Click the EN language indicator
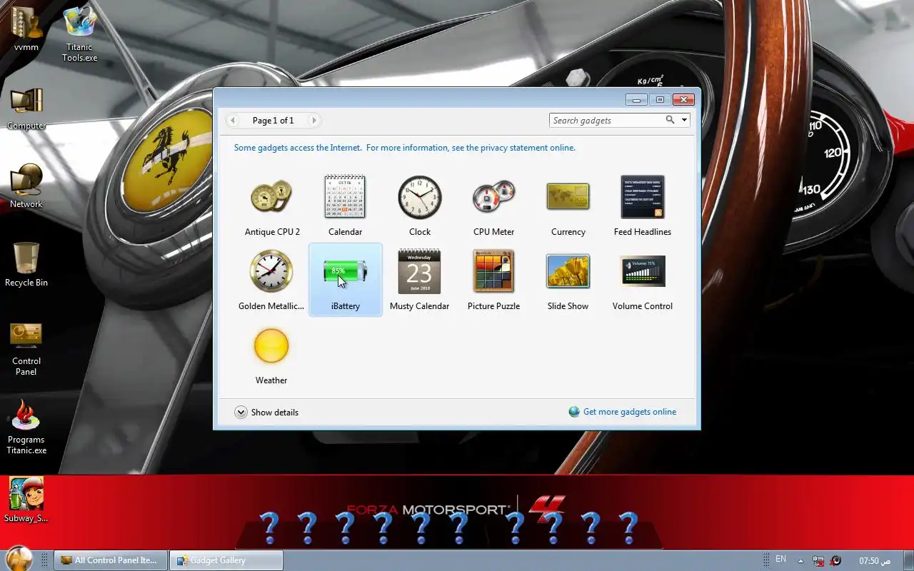 click(780, 559)
